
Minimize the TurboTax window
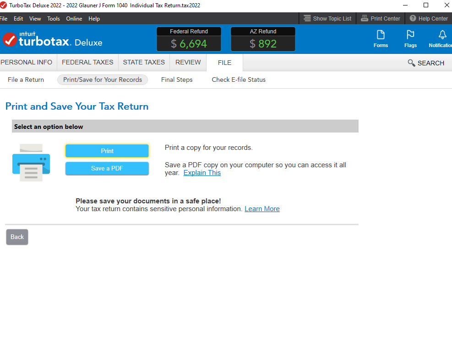pyautogui.click(x=405, y=5)
